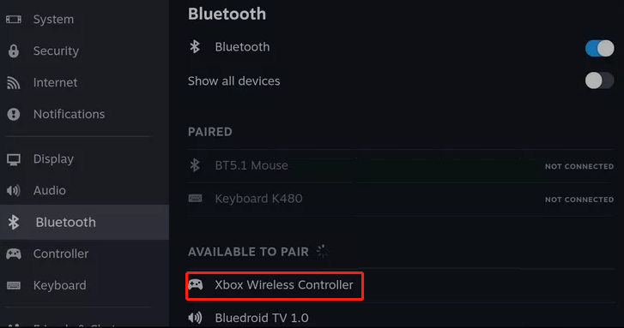The width and height of the screenshot is (624, 328).
Task: Click the System battery icon in sidebar
Action: [x=14, y=19]
